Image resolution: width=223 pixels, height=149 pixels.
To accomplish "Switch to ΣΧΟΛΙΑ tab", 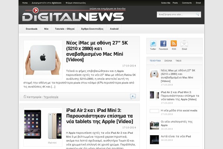I will click(x=168, y=61).
